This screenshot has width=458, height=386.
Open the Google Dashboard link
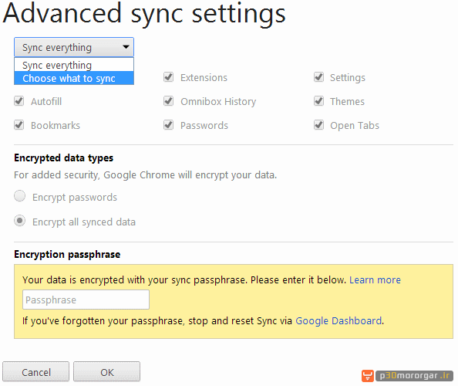[338, 321]
